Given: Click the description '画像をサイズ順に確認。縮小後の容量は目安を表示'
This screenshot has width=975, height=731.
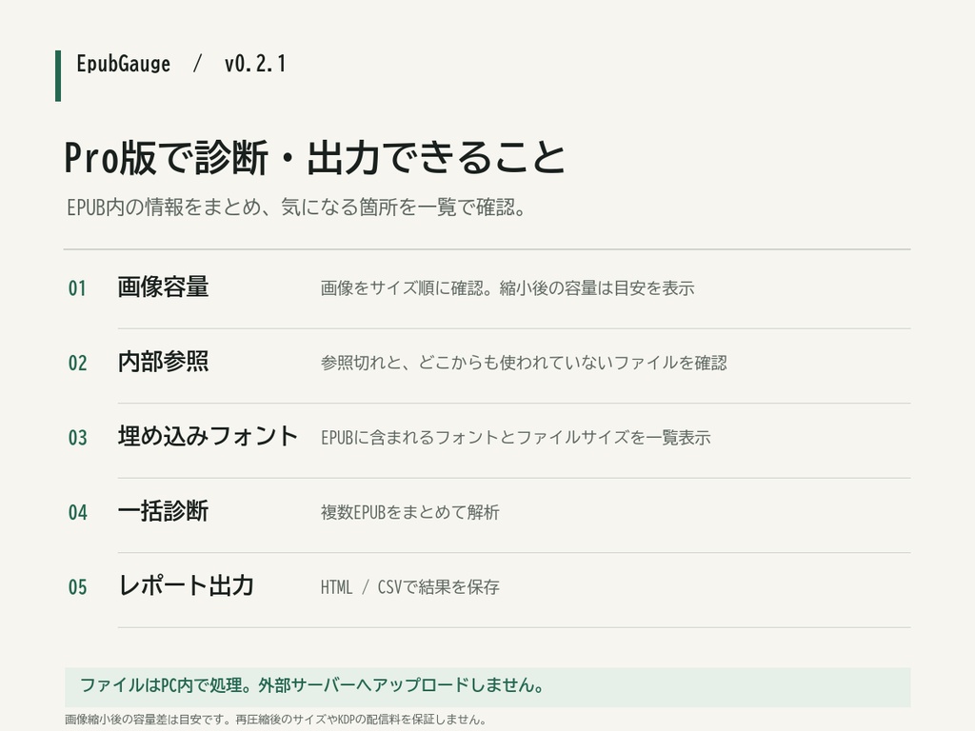Looking at the screenshot, I should pos(507,288).
